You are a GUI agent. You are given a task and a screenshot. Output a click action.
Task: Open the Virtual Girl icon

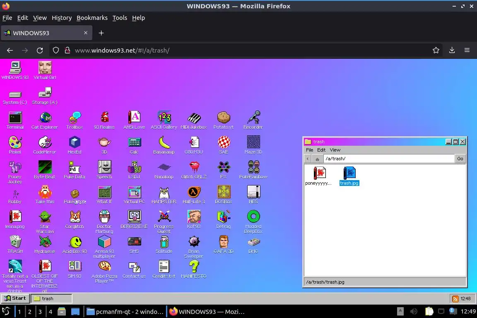coord(45,71)
